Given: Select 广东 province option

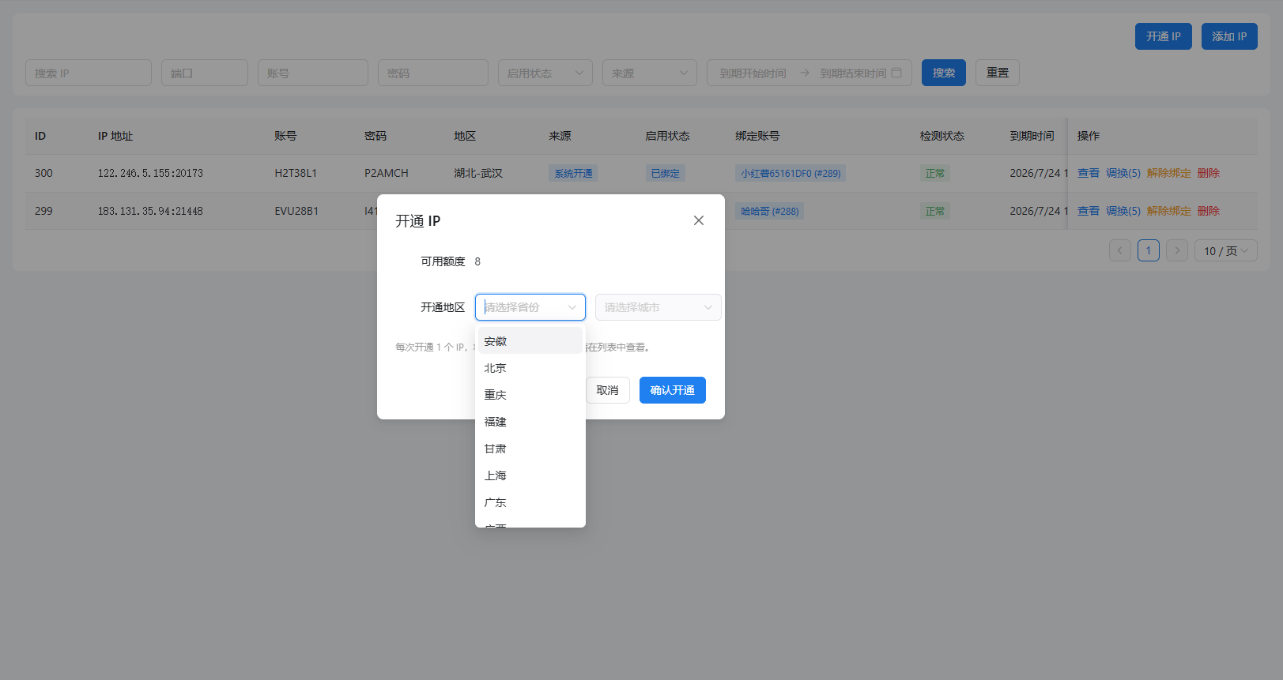Looking at the screenshot, I should click(x=530, y=502).
